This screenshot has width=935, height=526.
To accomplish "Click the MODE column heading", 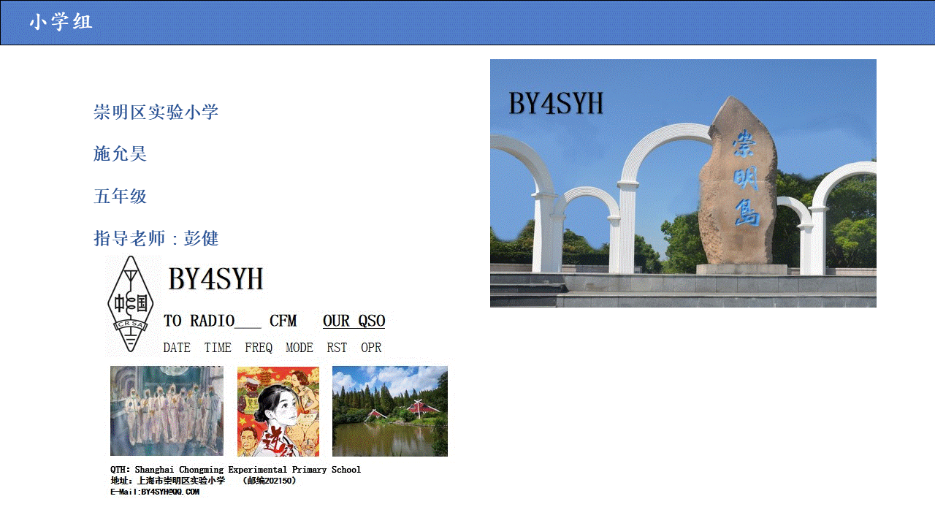I will (299, 348).
